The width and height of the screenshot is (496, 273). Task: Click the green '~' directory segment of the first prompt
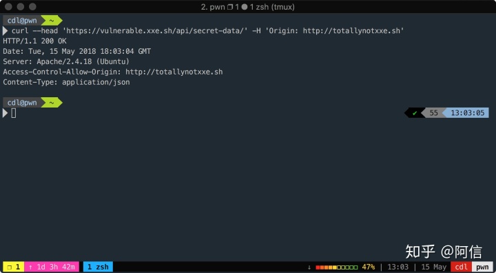[x=51, y=21]
